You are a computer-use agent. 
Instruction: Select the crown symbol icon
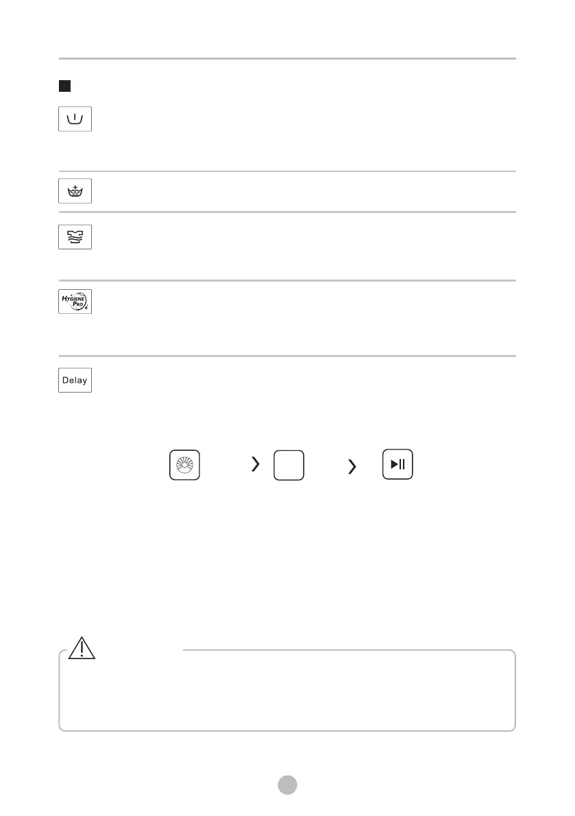(x=75, y=191)
